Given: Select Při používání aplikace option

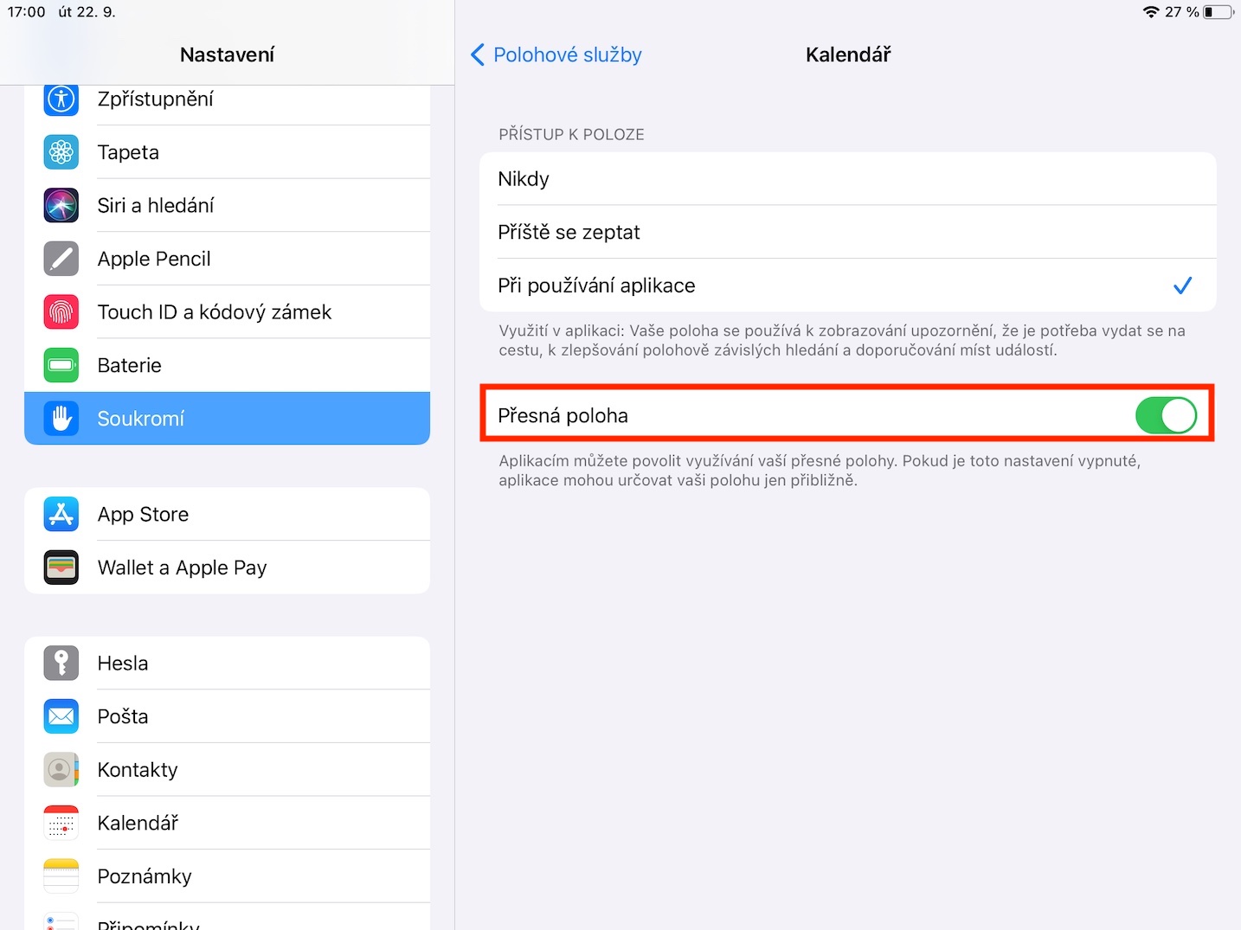Looking at the screenshot, I should (x=848, y=285).
